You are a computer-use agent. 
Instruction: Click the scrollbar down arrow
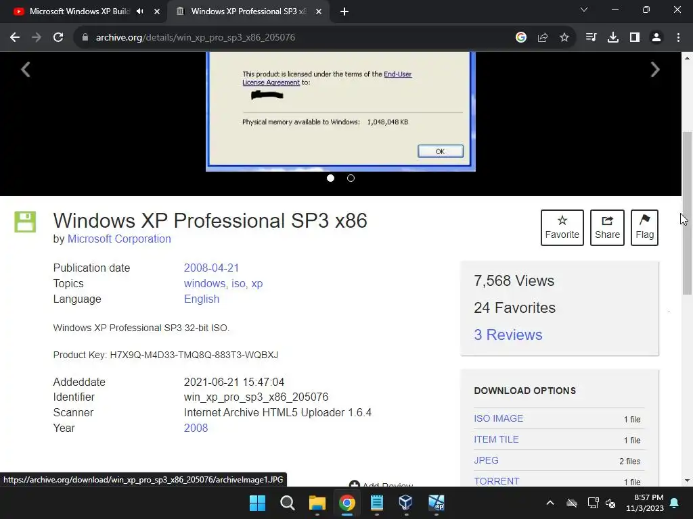tap(687, 480)
